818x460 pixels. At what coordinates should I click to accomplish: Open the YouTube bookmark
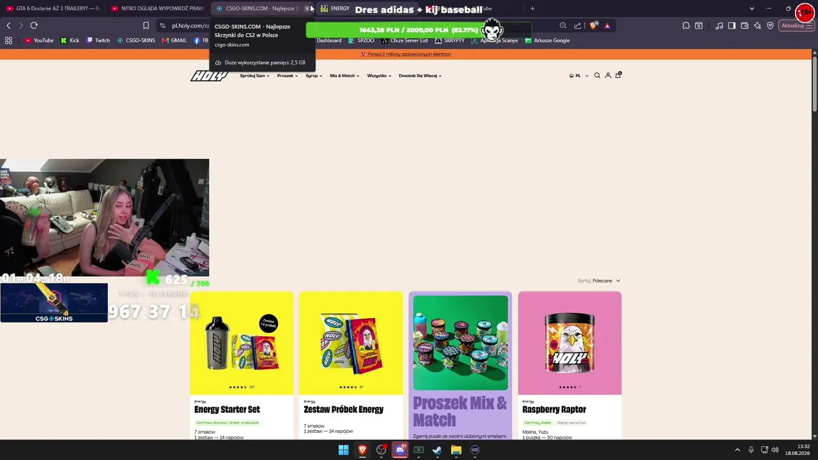point(40,40)
